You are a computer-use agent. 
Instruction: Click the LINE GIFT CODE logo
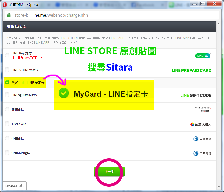196,95
